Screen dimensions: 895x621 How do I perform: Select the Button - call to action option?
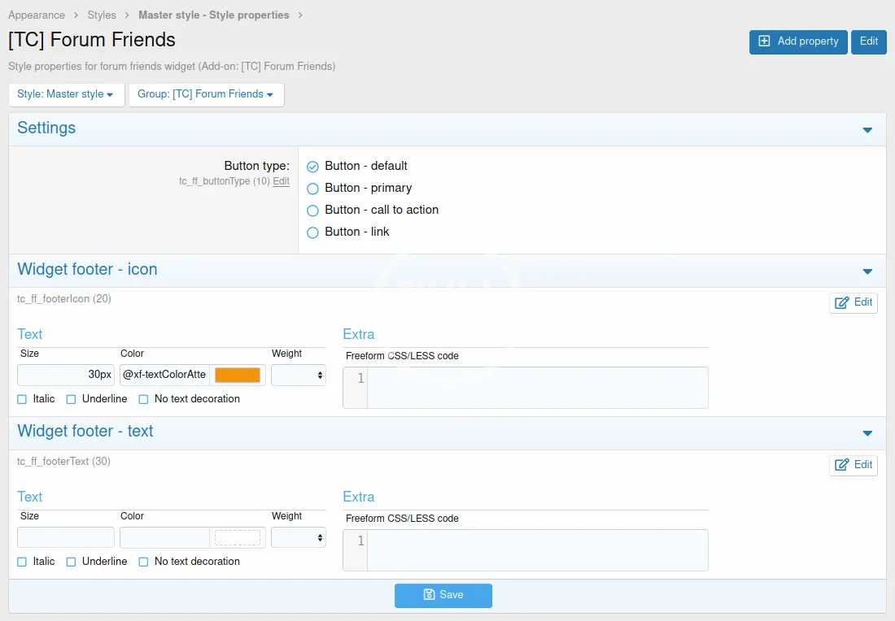point(312,211)
